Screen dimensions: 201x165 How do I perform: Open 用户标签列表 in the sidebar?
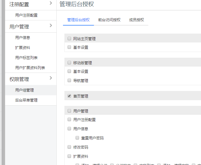tap(26, 58)
